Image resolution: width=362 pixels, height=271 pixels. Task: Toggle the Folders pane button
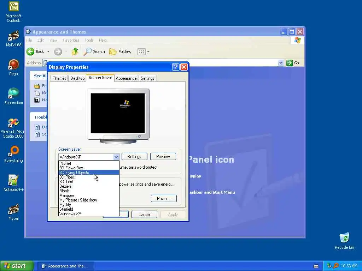pyautogui.click(x=120, y=52)
